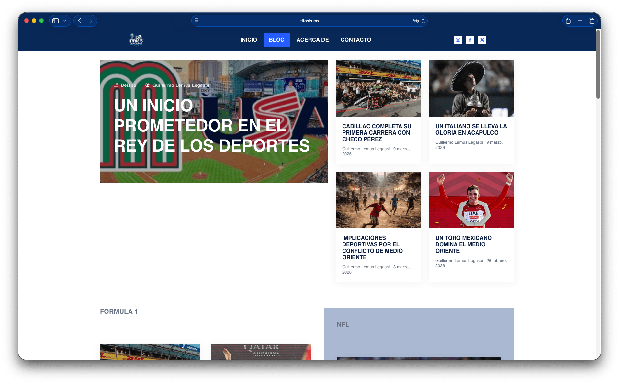Click the FORMULA 1 section heading
This screenshot has width=619, height=384.
click(119, 311)
